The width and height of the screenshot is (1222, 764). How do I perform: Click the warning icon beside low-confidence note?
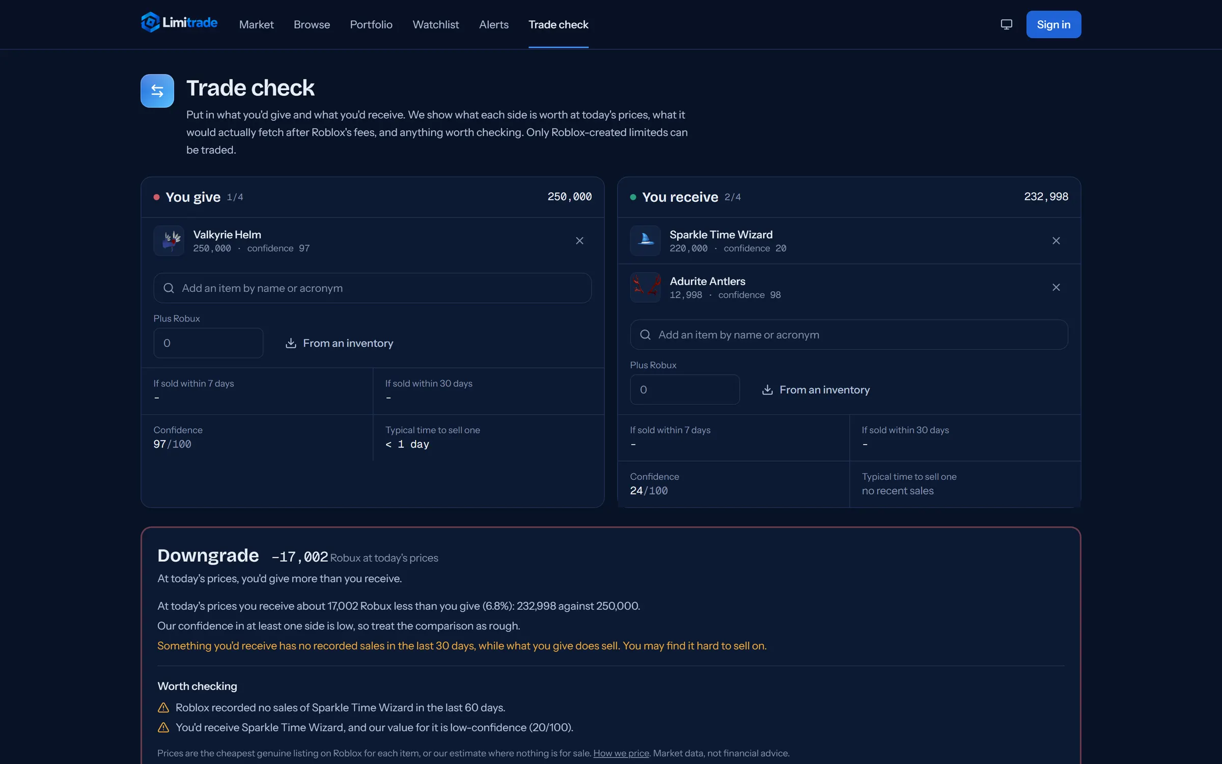(163, 727)
